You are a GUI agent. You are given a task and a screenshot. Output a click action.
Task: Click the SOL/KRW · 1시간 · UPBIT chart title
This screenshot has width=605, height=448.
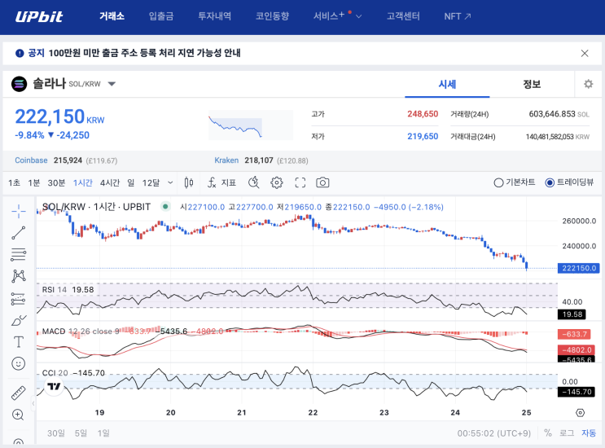click(96, 207)
